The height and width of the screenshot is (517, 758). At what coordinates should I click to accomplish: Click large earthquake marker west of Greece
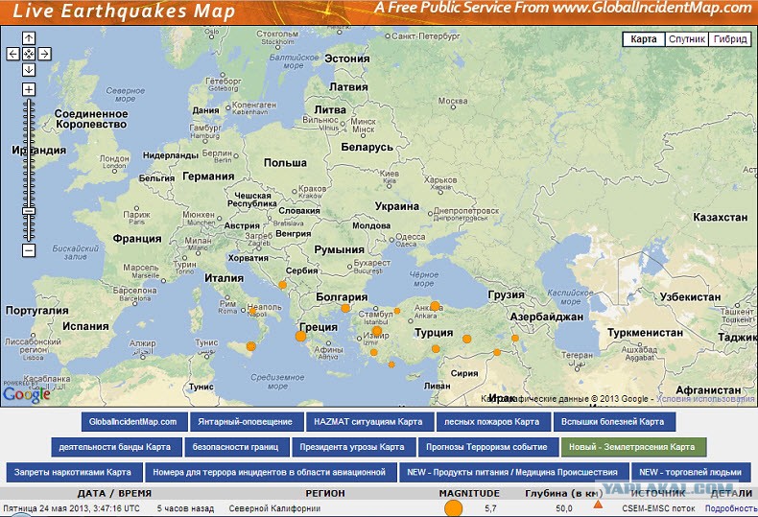pos(300,337)
